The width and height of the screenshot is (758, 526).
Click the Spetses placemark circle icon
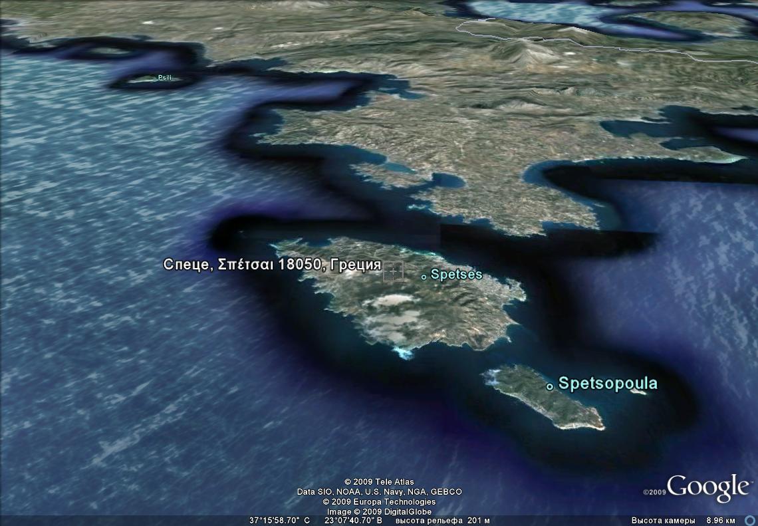click(x=424, y=275)
